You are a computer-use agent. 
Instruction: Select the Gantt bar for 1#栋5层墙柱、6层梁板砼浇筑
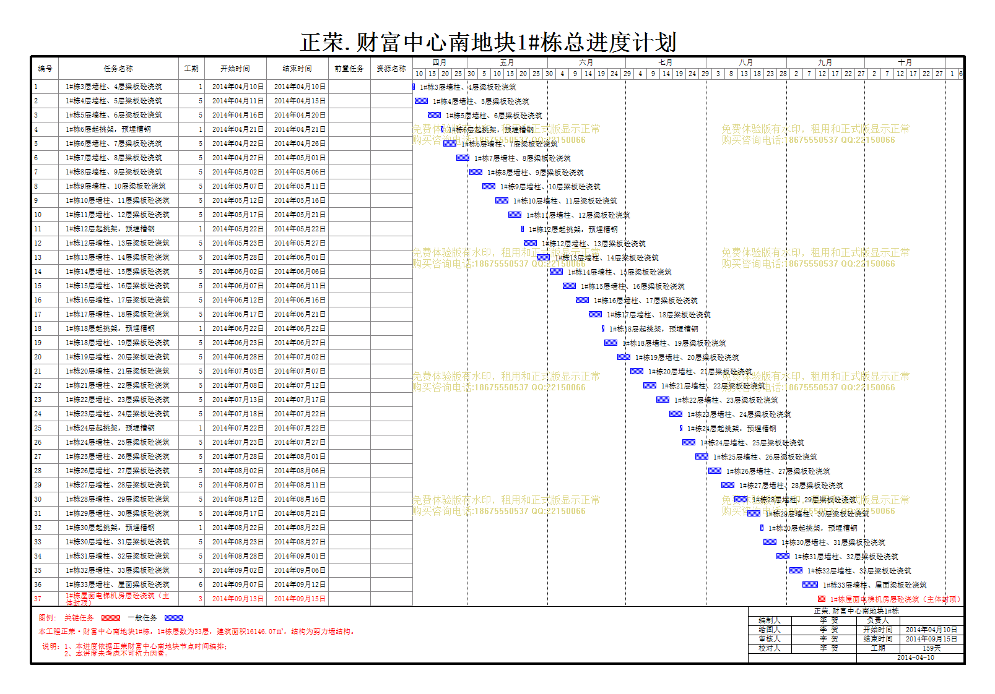pos(434,115)
